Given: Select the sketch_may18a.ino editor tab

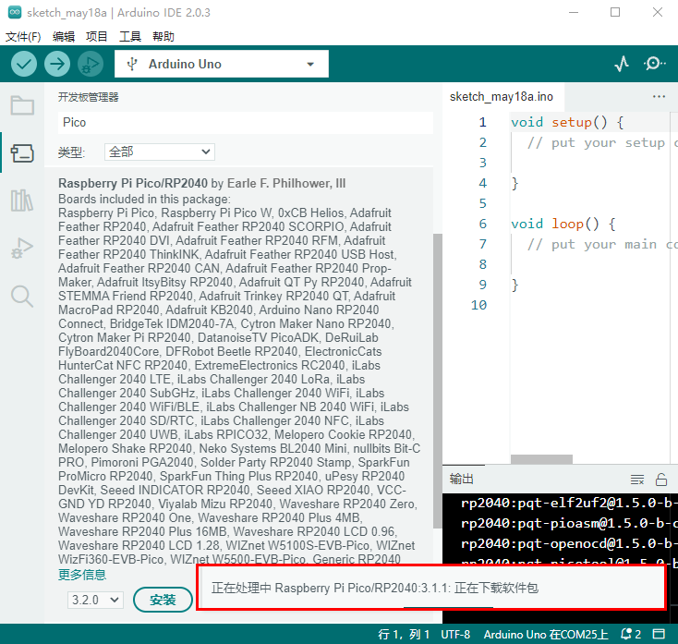Looking at the screenshot, I should [502, 96].
